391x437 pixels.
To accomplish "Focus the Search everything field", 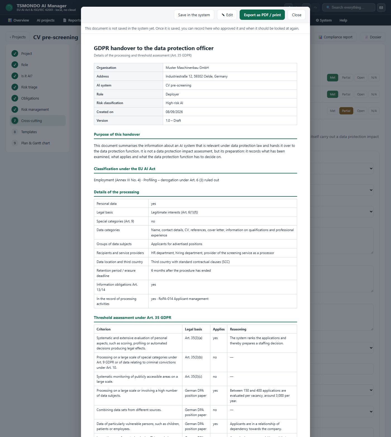I will click(x=349, y=8).
